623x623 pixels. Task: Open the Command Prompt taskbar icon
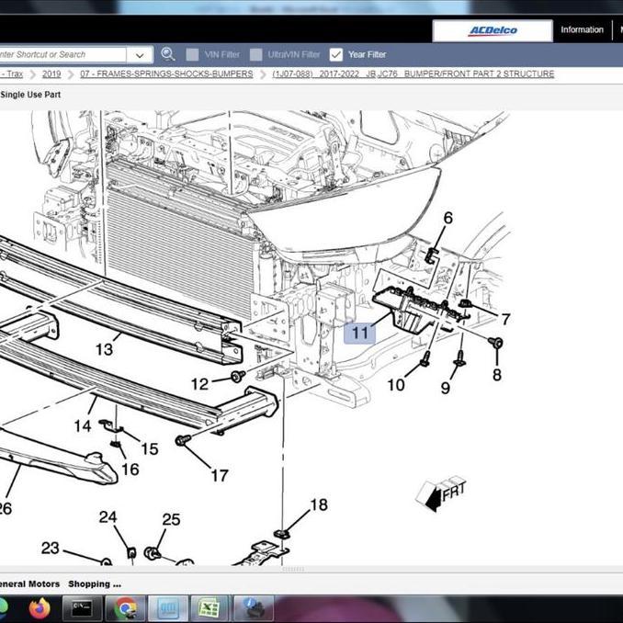pyautogui.click(x=83, y=608)
